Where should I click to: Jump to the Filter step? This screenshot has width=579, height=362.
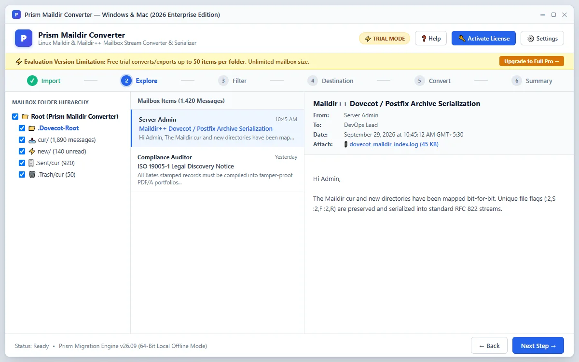(232, 81)
